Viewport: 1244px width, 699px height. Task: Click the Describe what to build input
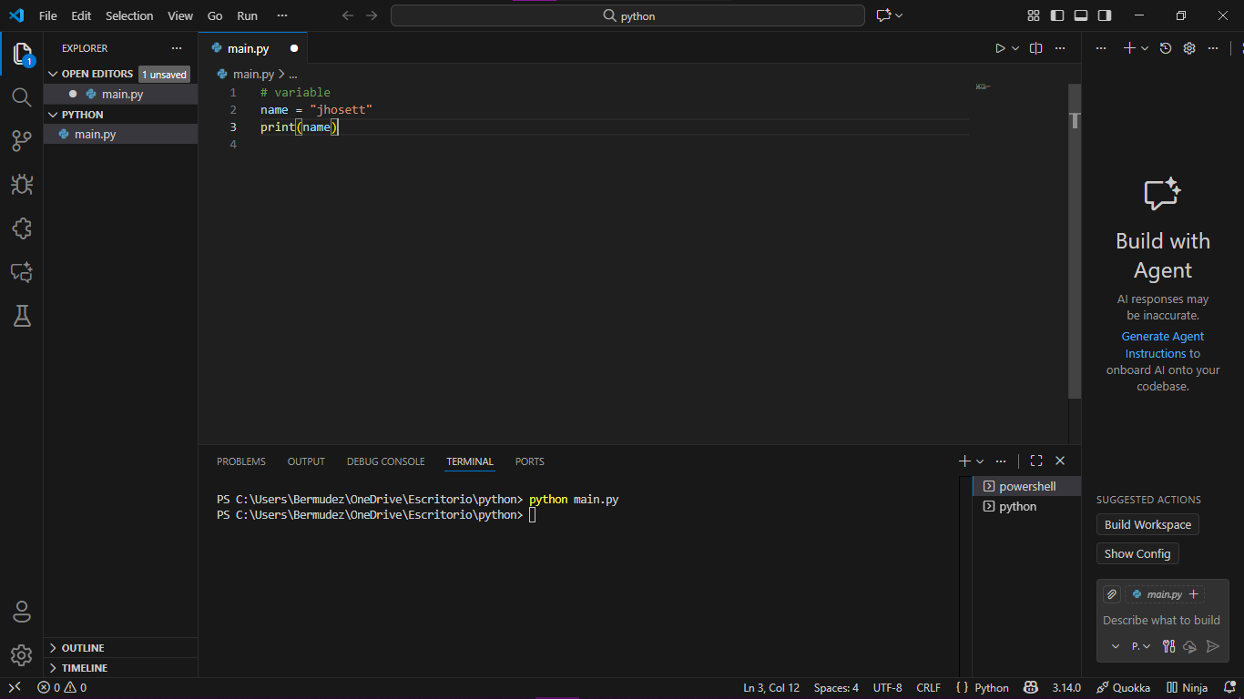click(1161, 620)
